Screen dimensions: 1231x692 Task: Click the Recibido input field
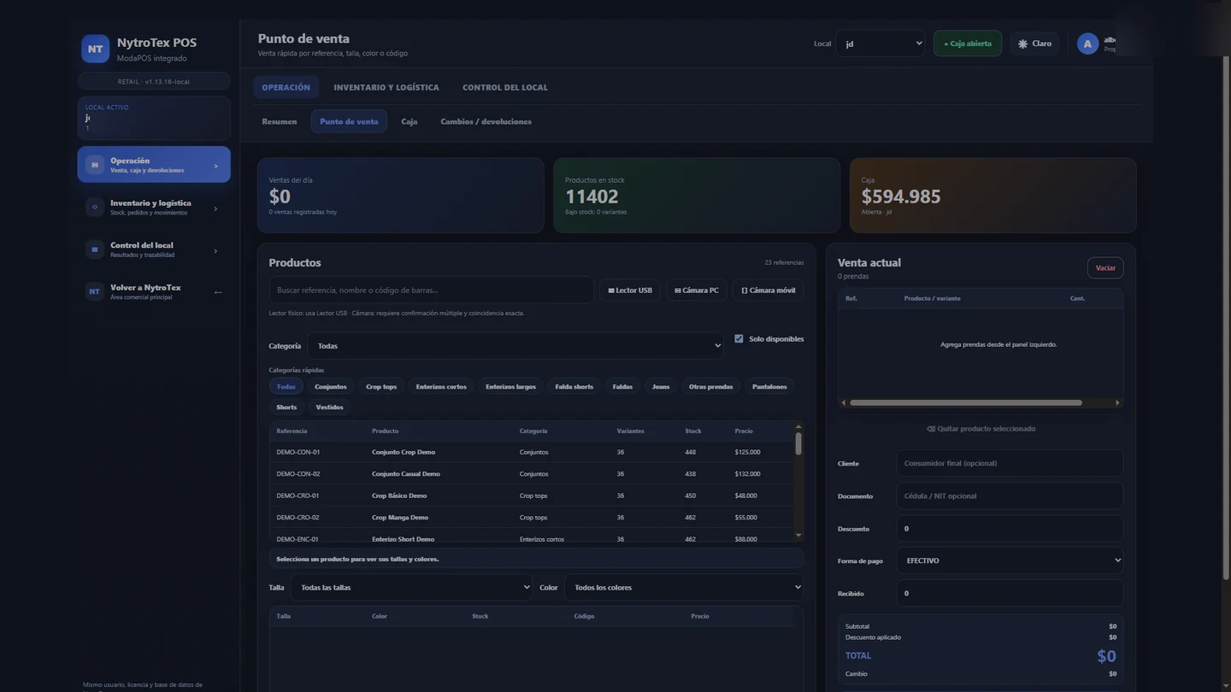(x=1010, y=593)
